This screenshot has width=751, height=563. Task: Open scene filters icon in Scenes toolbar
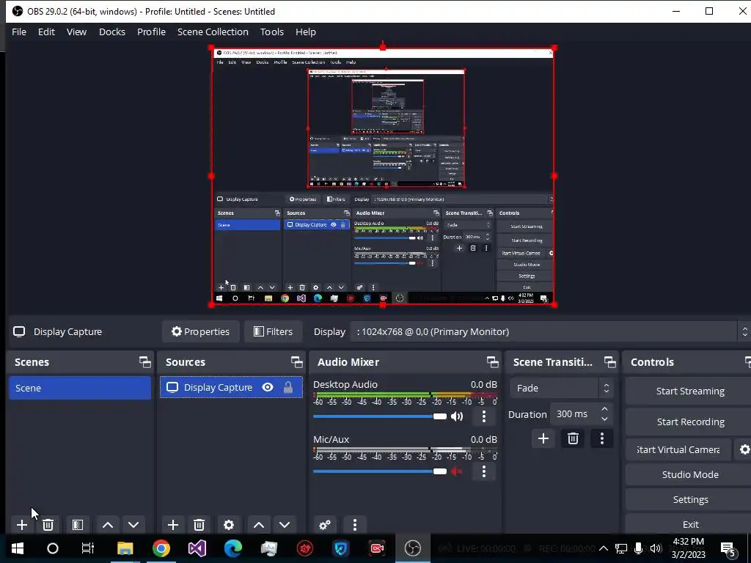click(x=78, y=525)
